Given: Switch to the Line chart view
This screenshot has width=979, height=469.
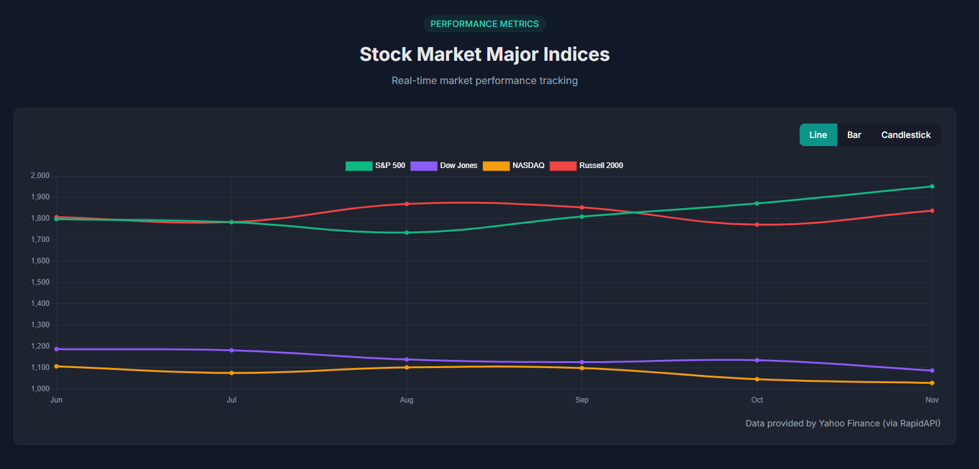Looking at the screenshot, I should click(818, 135).
